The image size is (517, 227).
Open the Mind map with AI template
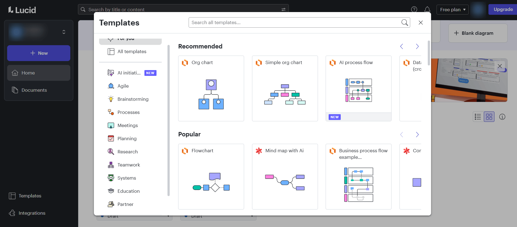tap(285, 177)
